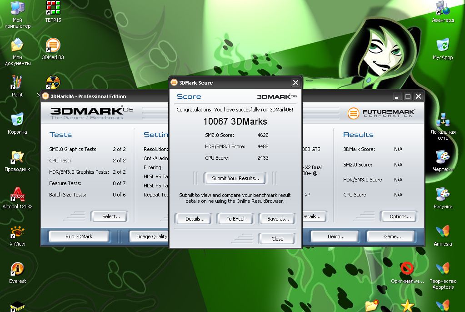The height and width of the screenshot is (312, 465).
Task: Open the Авангард desktop icon
Action: pyautogui.click(x=443, y=12)
